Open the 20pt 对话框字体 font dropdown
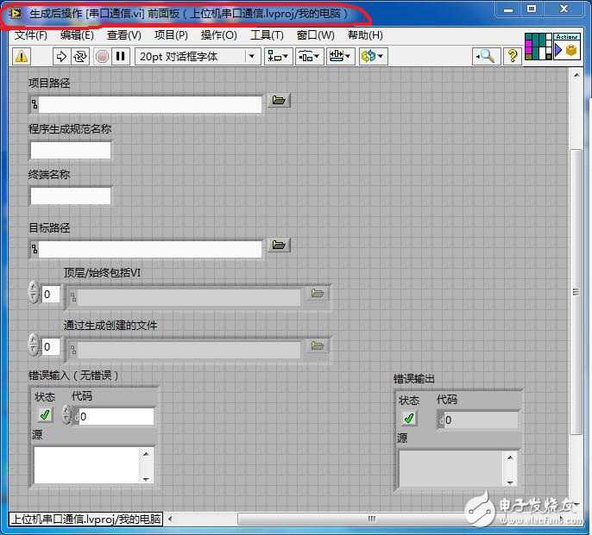 pos(198,56)
